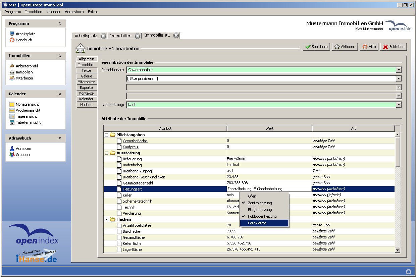Open Mitarbeiter in the Immobilien sidebar panel
416x277 pixels.
point(24,78)
